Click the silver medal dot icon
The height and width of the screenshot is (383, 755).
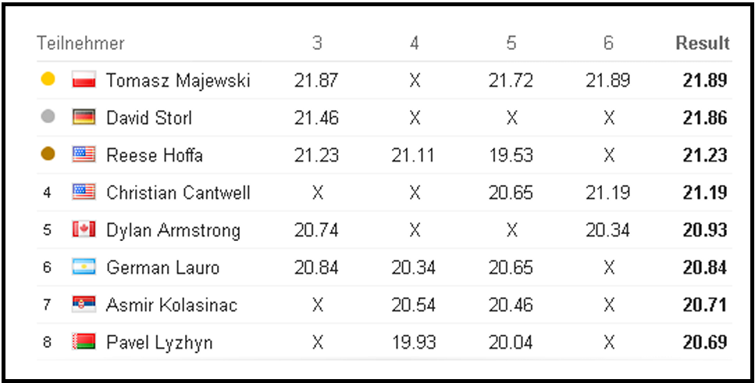click(48, 116)
